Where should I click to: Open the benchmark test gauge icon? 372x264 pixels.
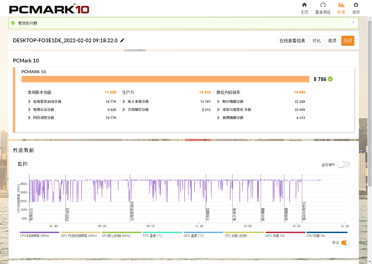[x=323, y=5]
